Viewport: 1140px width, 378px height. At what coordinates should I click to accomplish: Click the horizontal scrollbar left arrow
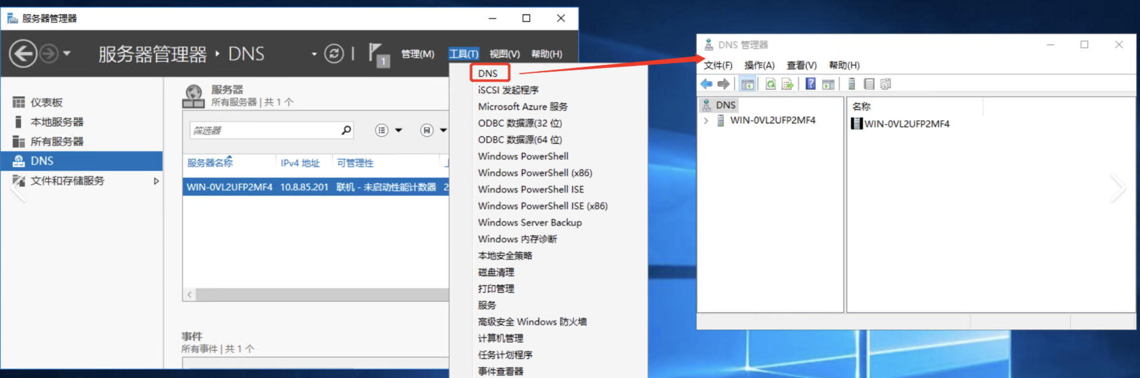click(189, 294)
